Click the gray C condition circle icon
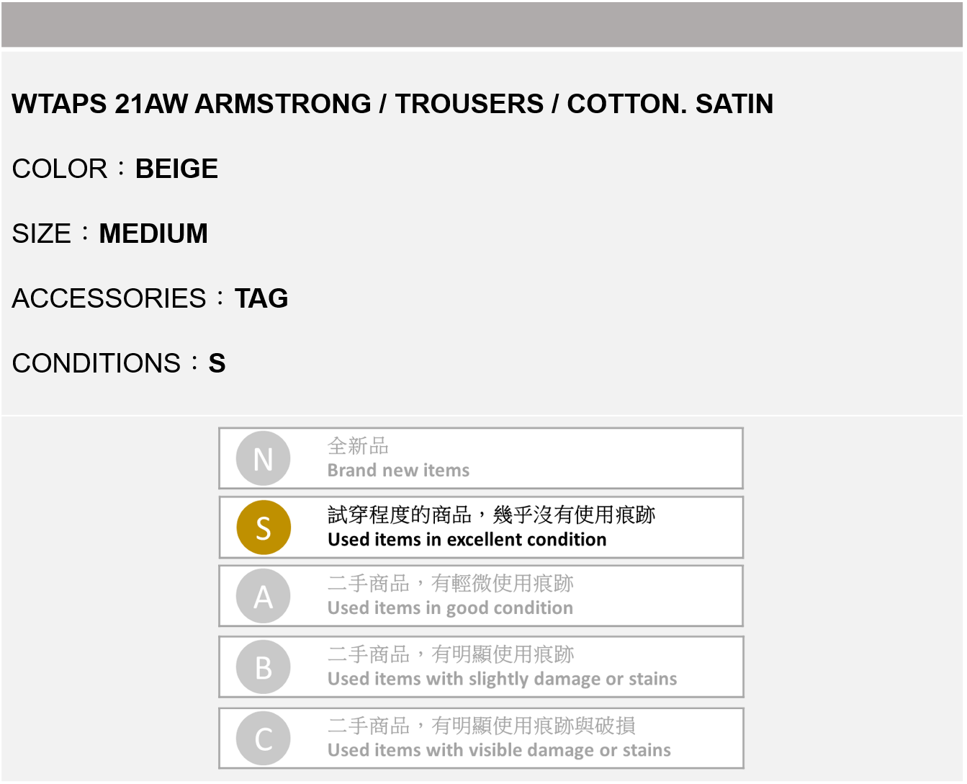 click(264, 739)
